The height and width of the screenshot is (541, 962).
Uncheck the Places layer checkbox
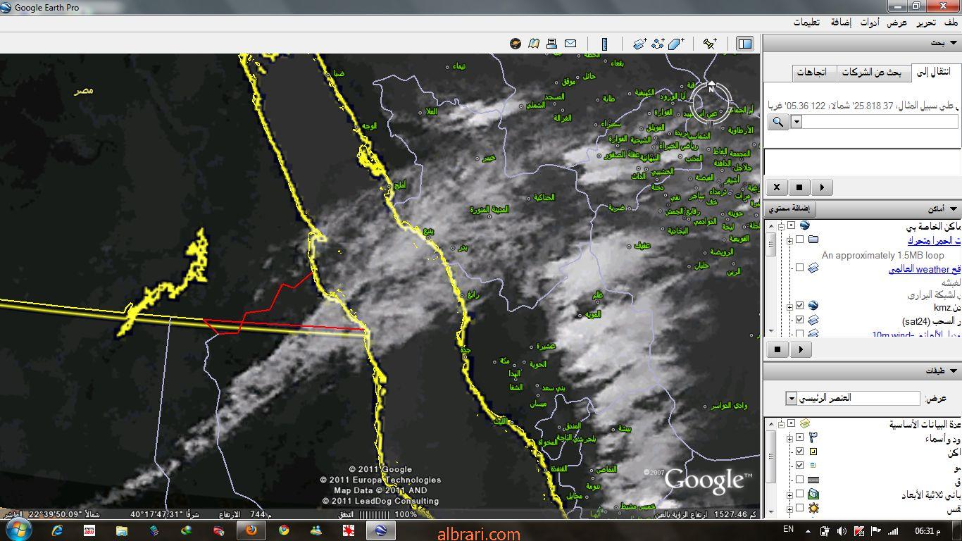(x=799, y=452)
